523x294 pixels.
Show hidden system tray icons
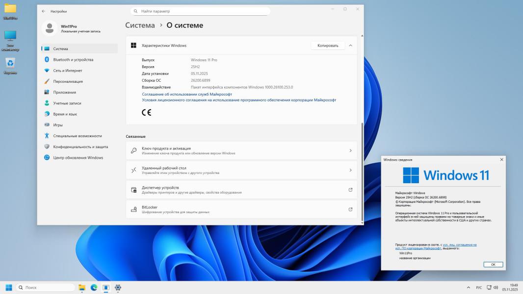tap(468, 288)
